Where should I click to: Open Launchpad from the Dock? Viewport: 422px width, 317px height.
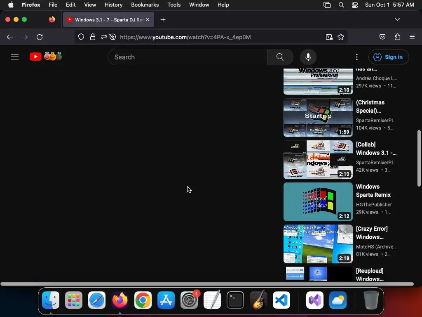click(x=74, y=300)
